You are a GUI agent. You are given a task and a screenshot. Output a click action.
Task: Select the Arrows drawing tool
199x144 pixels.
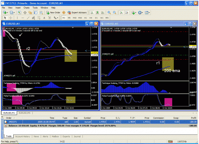55,18
